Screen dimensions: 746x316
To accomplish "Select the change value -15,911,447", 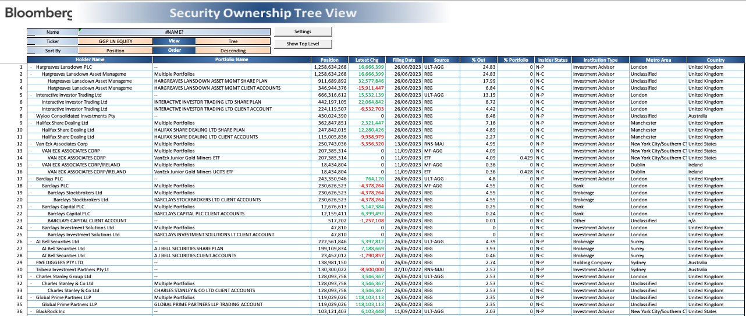I will coord(367,88).
